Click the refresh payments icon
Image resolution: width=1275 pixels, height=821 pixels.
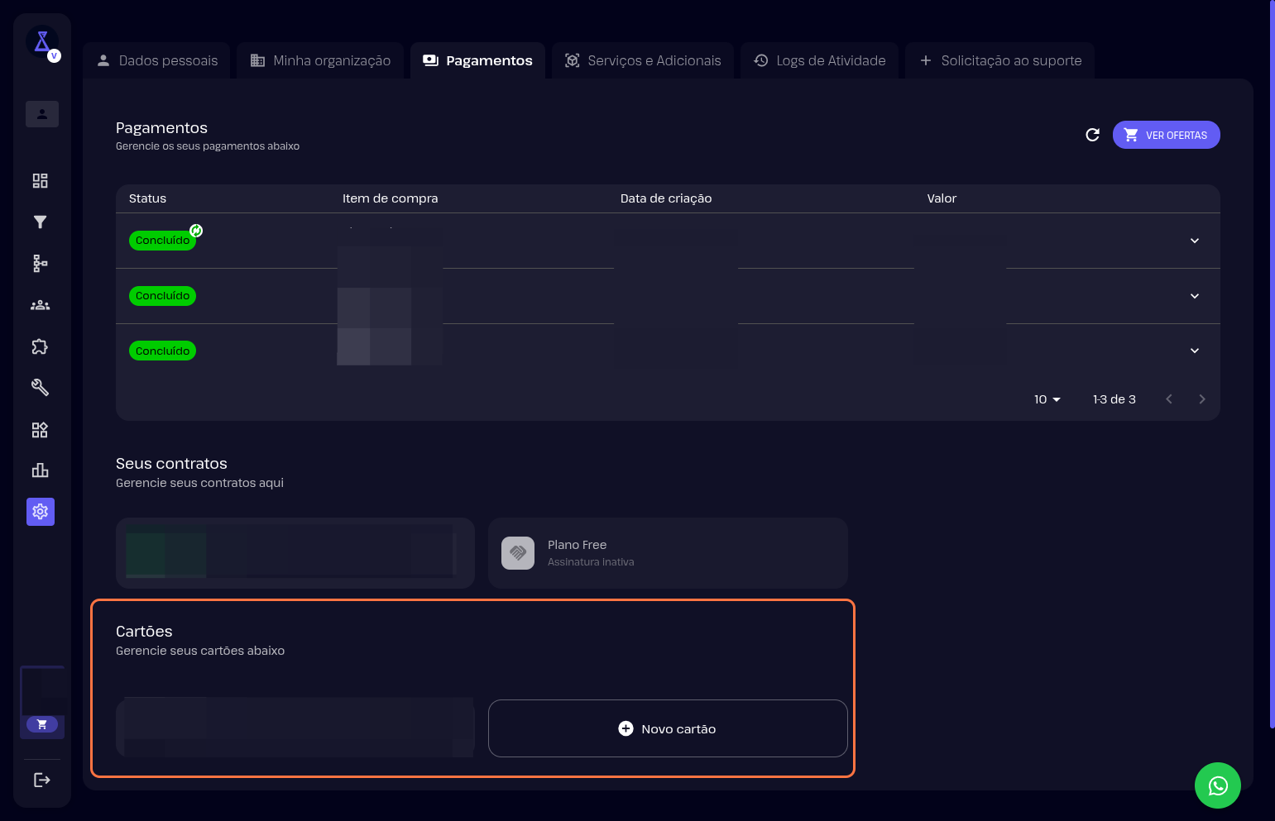coord(1092,135)
